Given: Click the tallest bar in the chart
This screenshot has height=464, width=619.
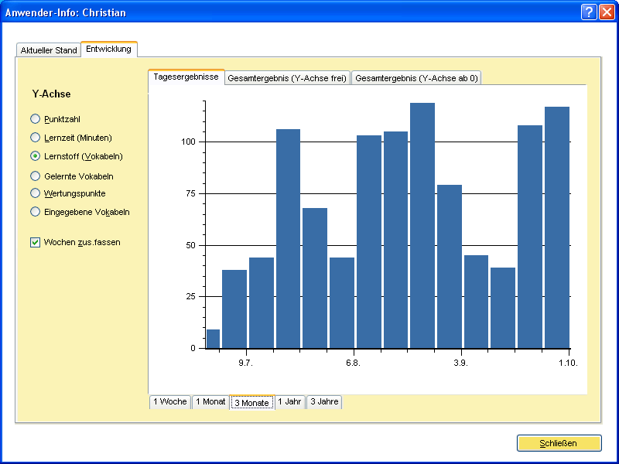Looking at the screenshot, I should pos(422,225).
